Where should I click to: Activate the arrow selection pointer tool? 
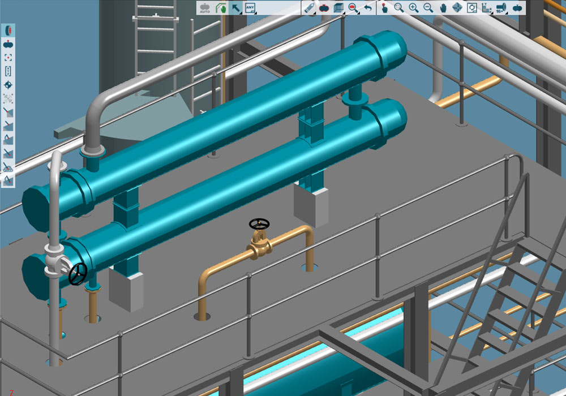[x=235, y=8]
